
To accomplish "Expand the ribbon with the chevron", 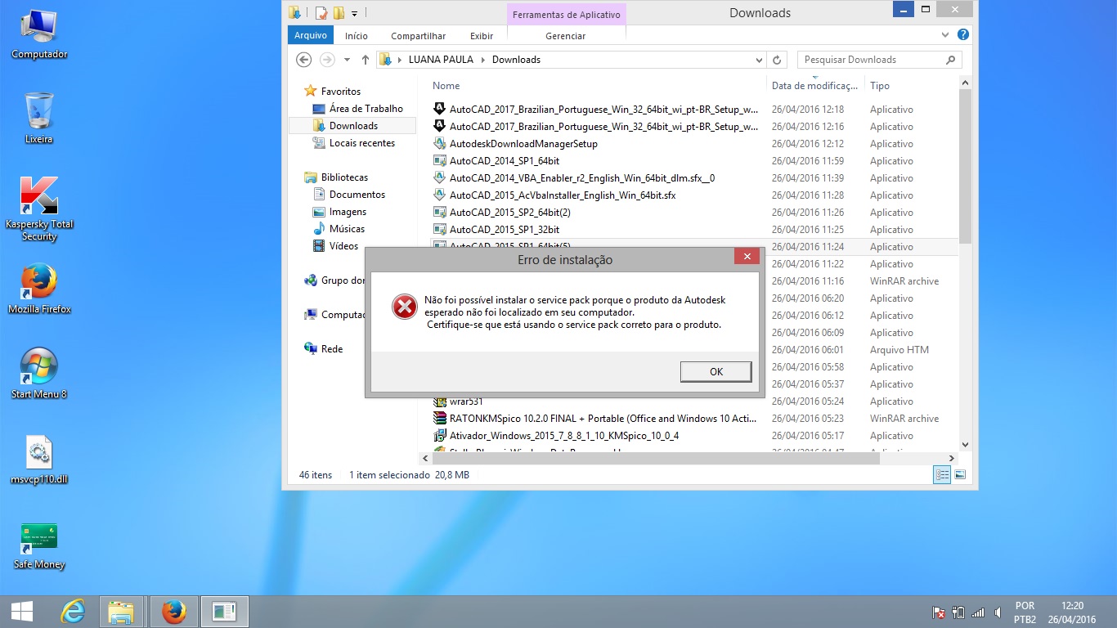I will [946, 35].
